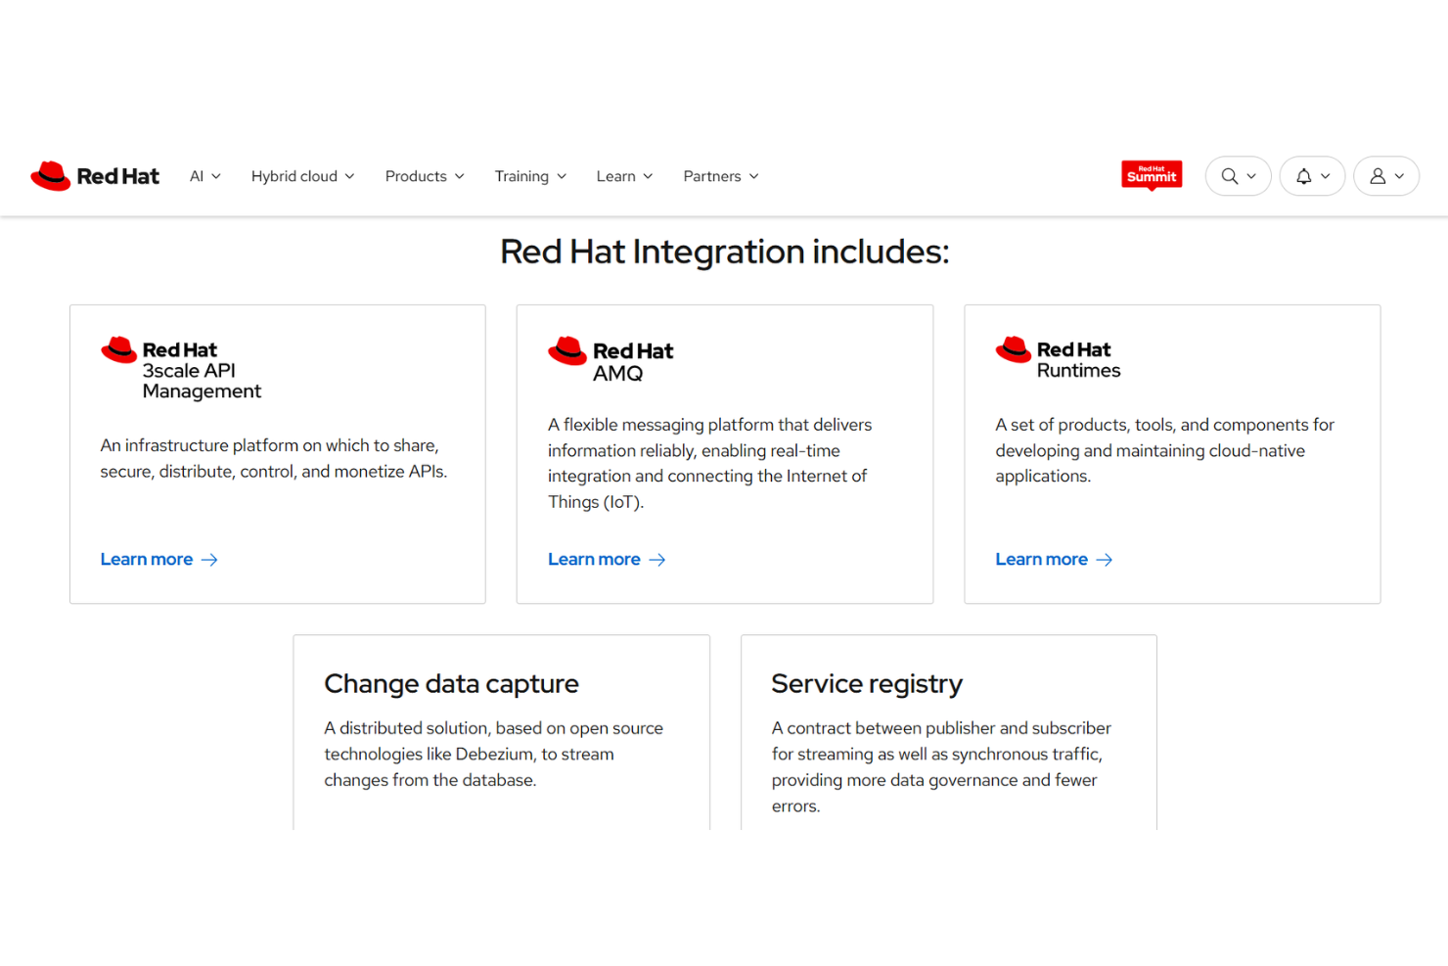Click the Service registry card heading
Screen dimensions: 1448x966
click(867, 683)
